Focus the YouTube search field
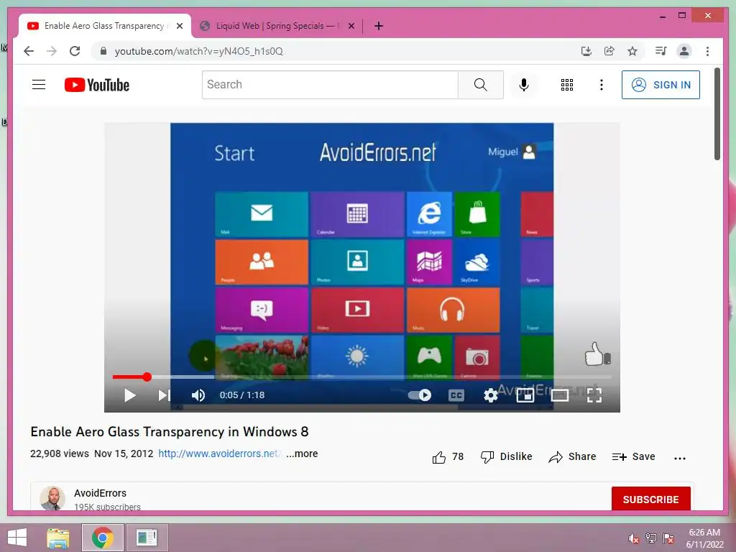This screenshot has height=552, width=736. (x=330, y=85)
